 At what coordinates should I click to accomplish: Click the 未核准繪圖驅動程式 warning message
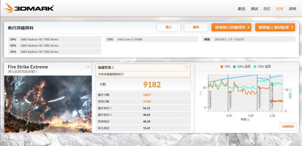[x=111, y=74]
